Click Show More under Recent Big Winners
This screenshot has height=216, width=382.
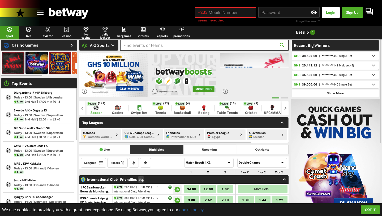(335, 93)
